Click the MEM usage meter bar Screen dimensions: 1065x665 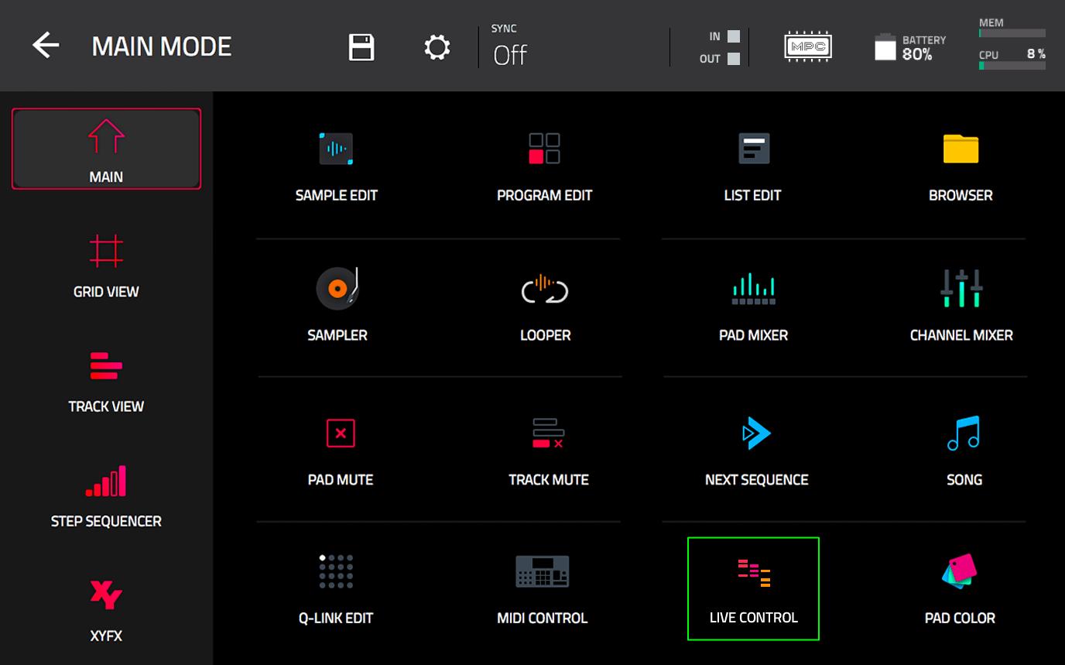pyautogui.click(x=1012, y=33)
